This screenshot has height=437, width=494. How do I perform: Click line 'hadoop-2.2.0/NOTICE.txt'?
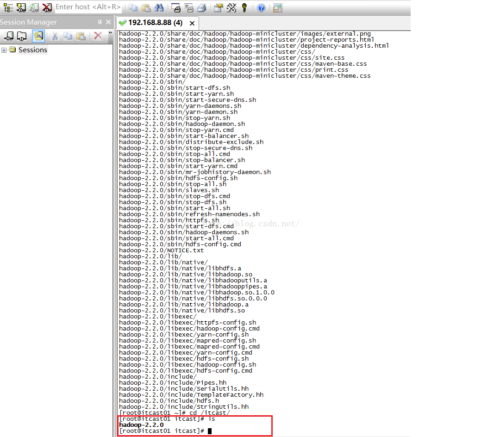[x=161, y=250]
